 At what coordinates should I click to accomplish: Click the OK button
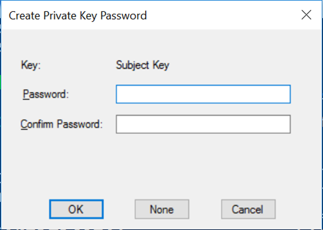[x=76, y=209]
